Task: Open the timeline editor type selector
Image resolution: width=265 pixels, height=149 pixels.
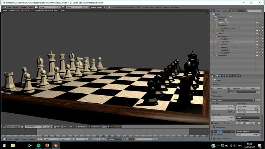Action: click(4, 139)
